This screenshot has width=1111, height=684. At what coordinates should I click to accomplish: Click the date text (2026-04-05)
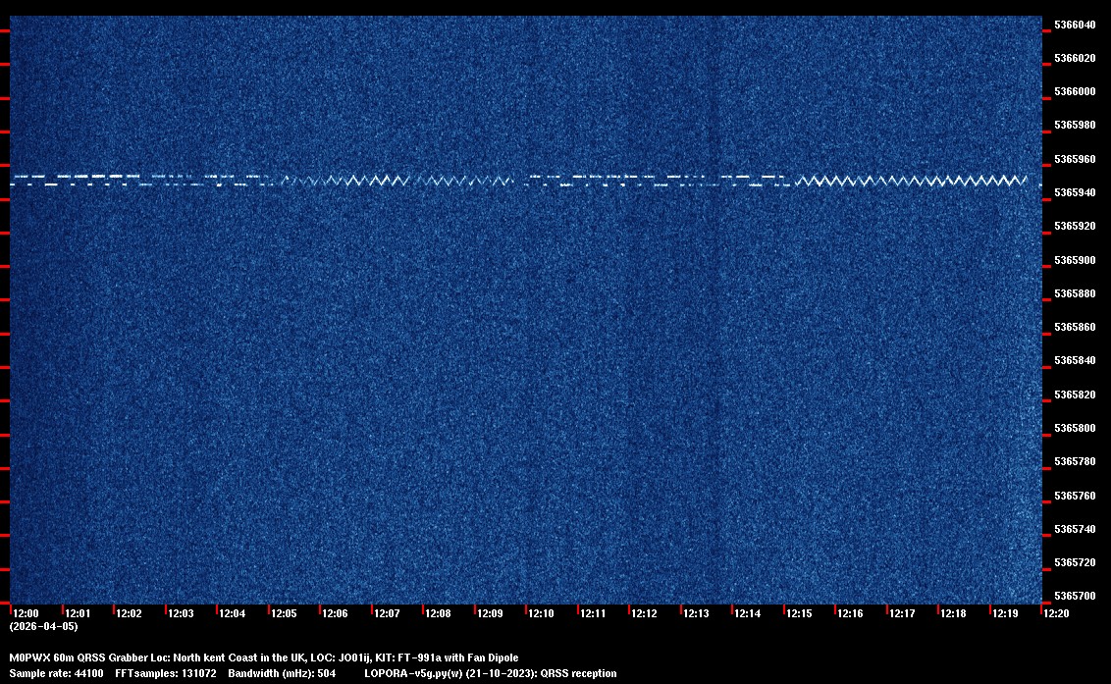click(43, 626)
